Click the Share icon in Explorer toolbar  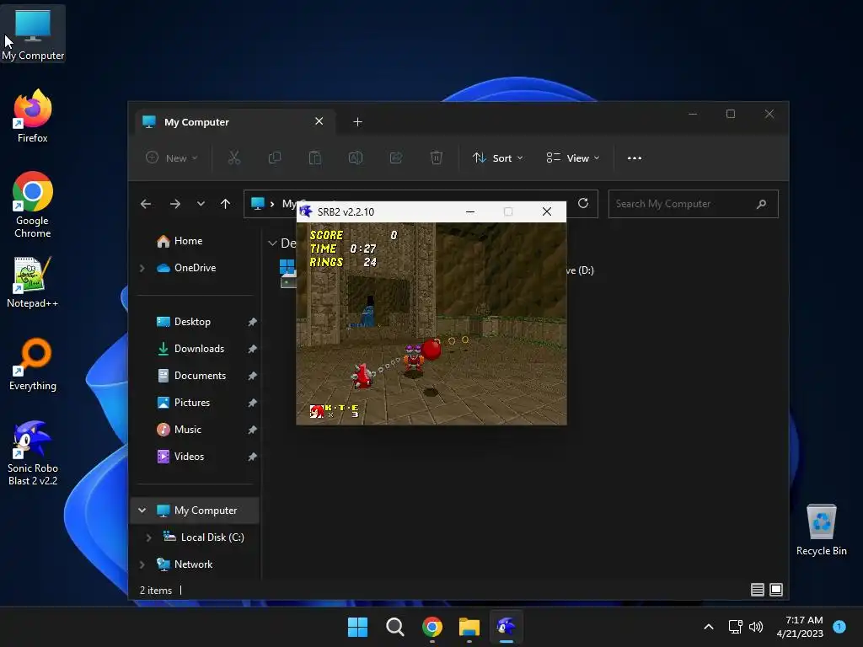coord(396,158)
